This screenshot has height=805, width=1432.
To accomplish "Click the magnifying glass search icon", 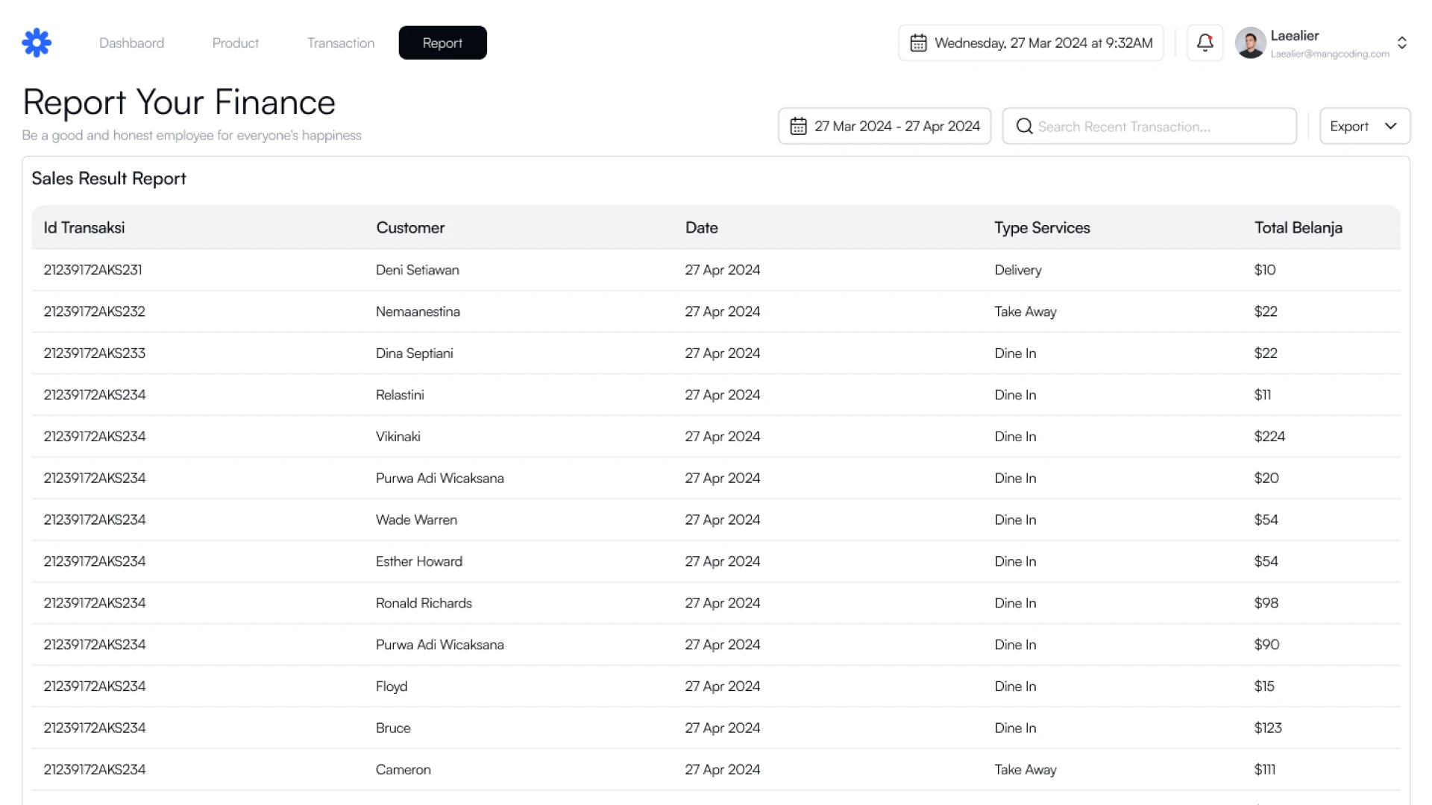I will click(1025, 127).
